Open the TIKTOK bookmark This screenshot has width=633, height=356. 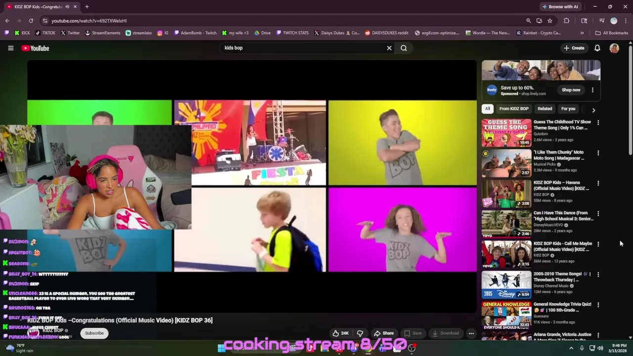(45, 33)
